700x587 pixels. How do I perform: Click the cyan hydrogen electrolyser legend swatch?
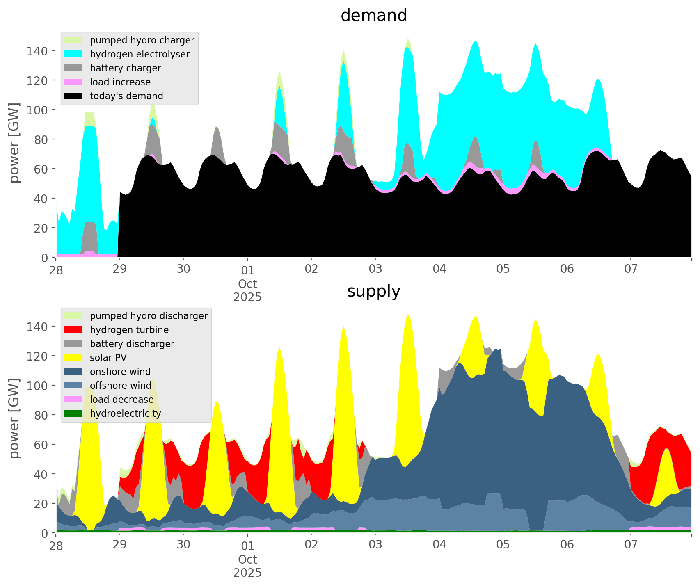(x=74, y=54)
